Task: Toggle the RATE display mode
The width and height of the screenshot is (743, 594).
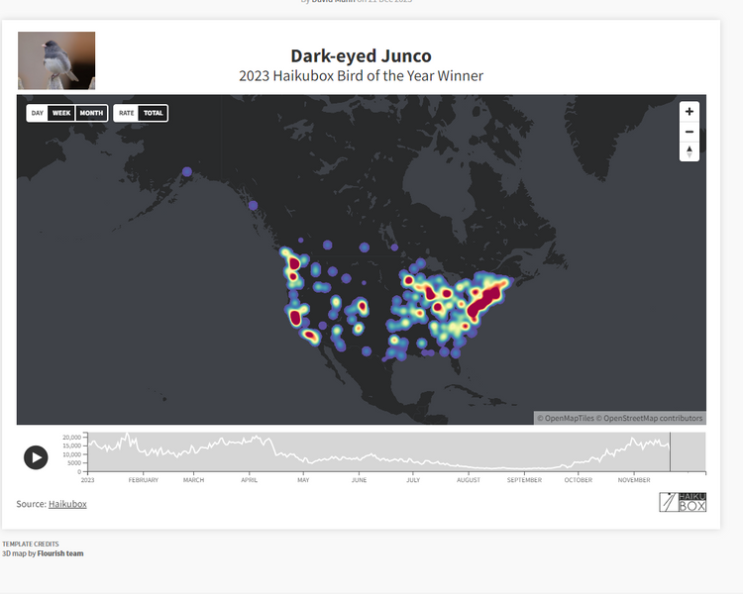Action: [127, 113]
